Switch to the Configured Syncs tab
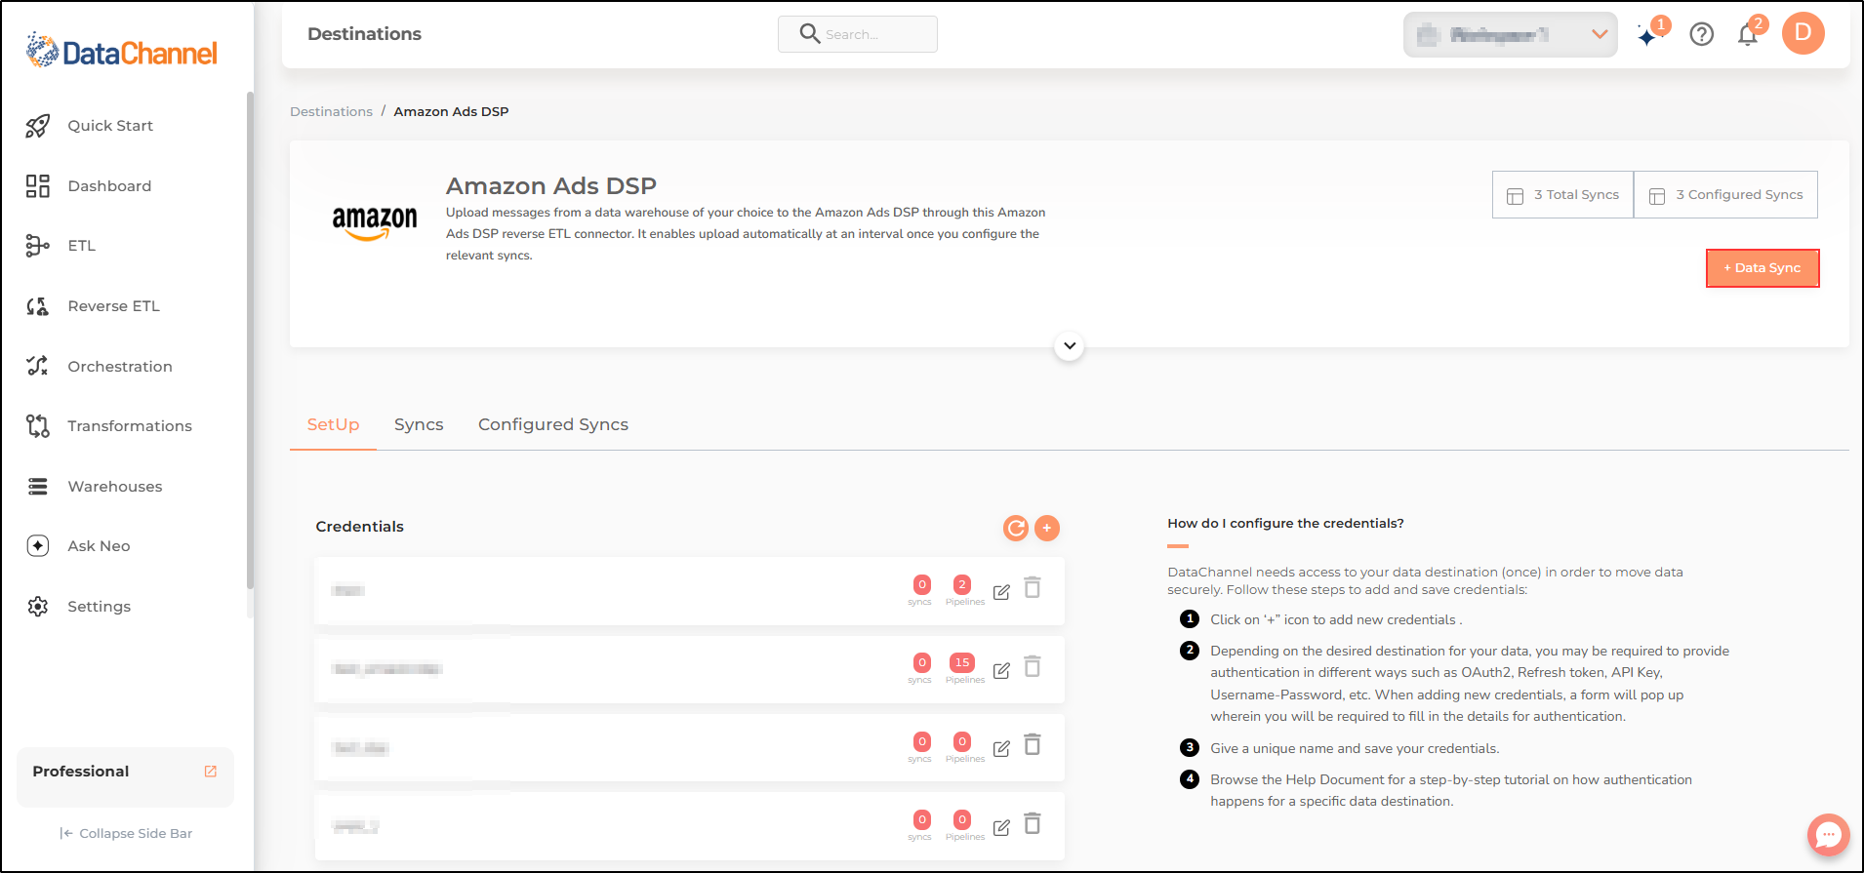The height and width of the screenshot is (873, 1864). pyautogui.click(x=553, y=424)
